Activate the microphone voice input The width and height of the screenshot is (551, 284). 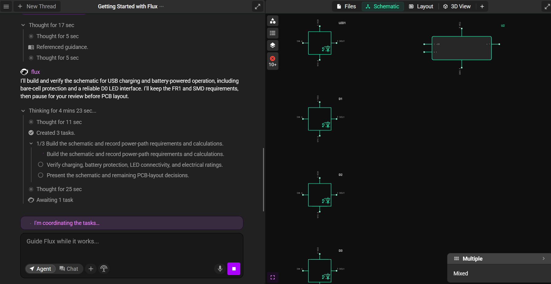220,269
